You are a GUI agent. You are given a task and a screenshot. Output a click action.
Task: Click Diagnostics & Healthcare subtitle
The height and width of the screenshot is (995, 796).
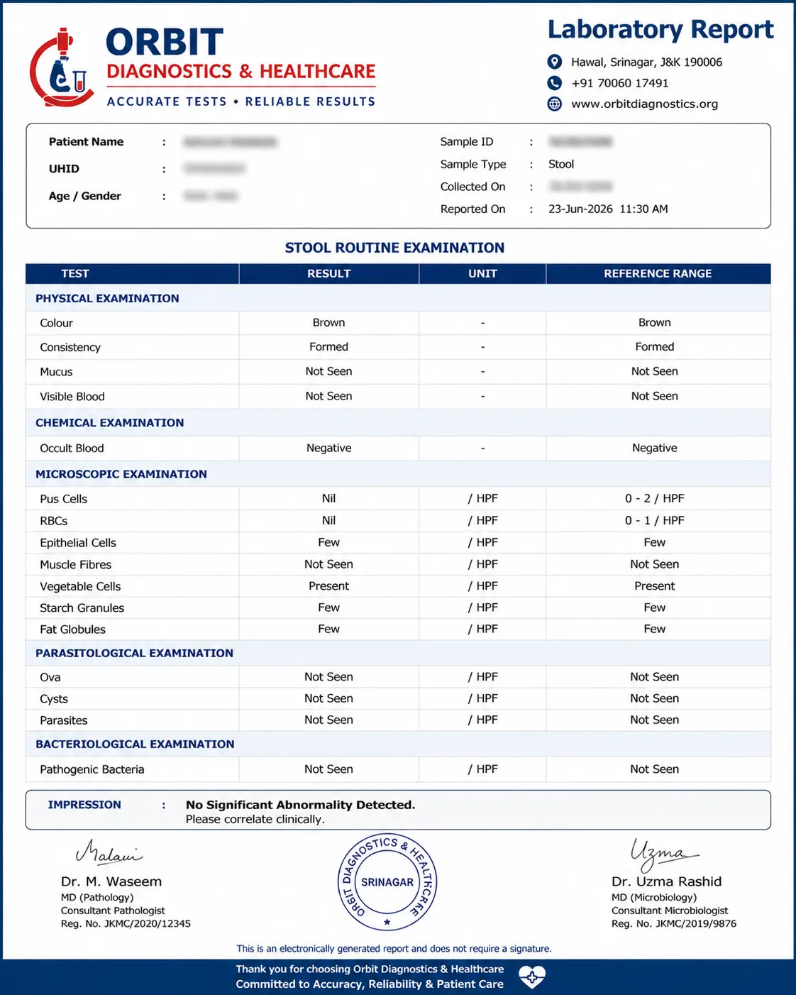[x=241, y=72]
